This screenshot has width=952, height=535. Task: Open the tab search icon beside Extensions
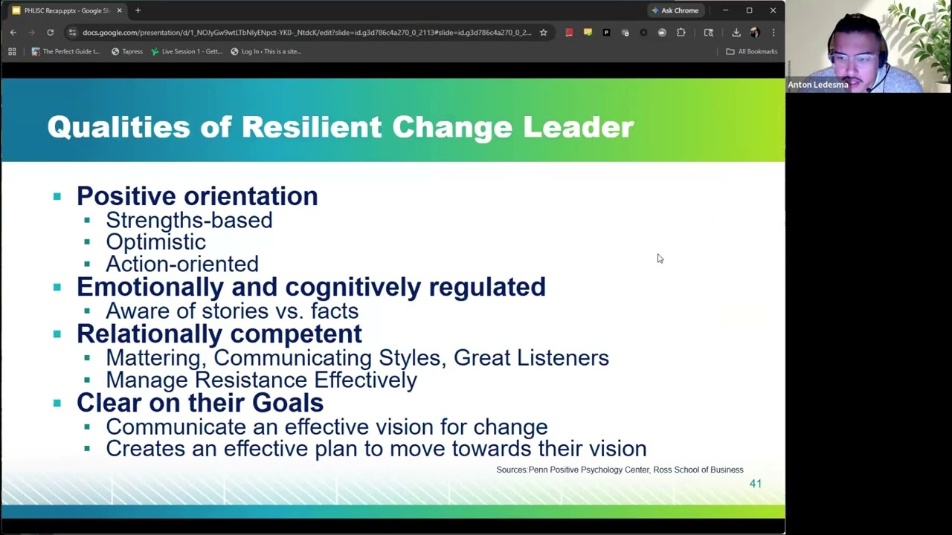click(x=708, y=33)
